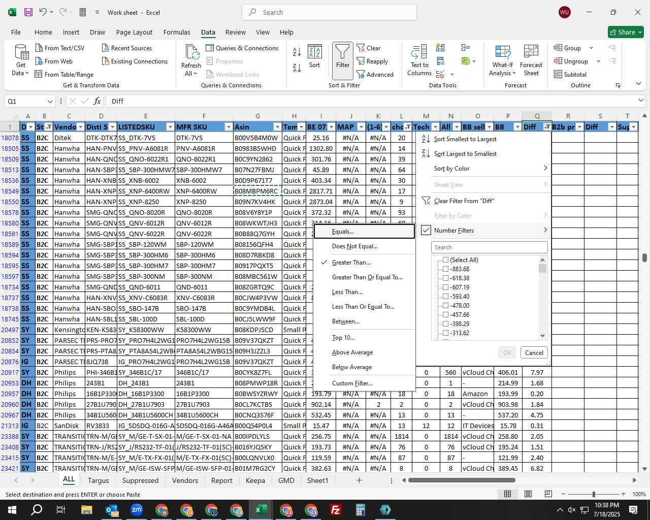Select Greater Than Or Equal To filter
Screen dimensions: 650x520
point(364,277)
